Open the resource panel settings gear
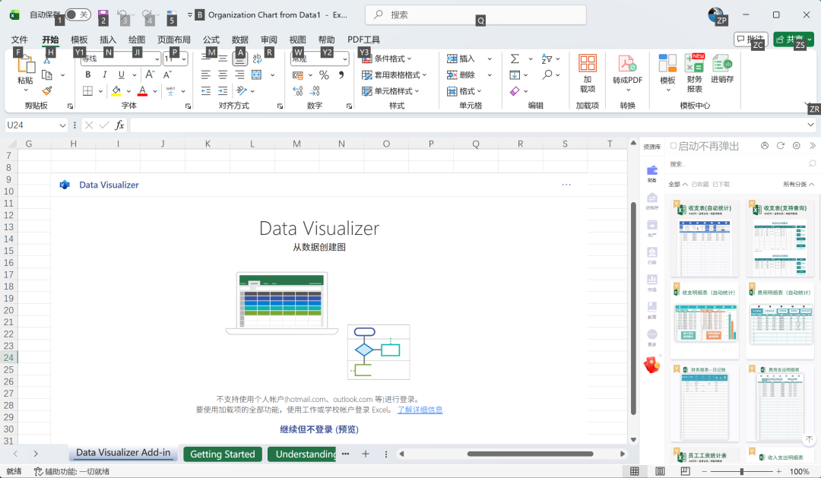 pos(797,146)
